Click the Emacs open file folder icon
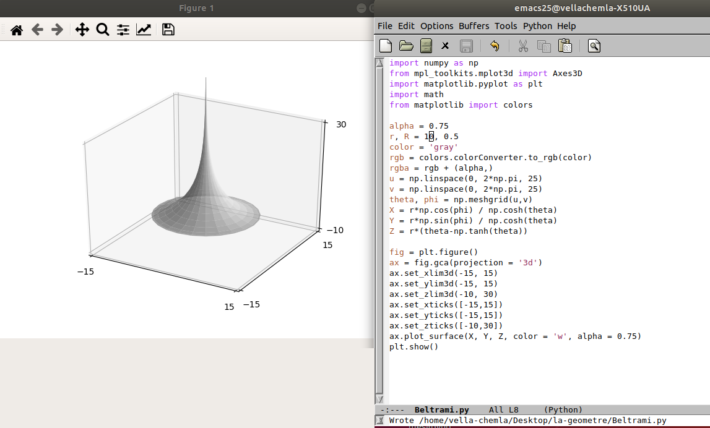The width and height of the screenshot is (710, 428). (406, 46)
